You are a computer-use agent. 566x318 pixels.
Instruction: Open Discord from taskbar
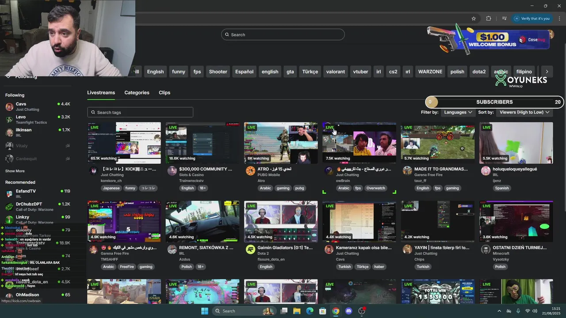coord(348,311)
